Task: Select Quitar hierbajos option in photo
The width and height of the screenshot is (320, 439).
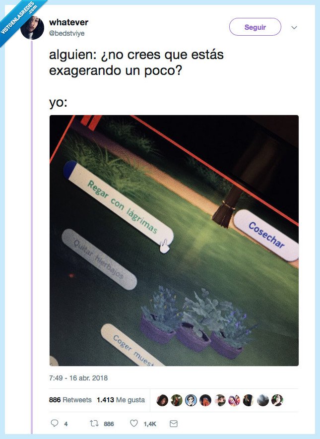Action: [99, 259]
